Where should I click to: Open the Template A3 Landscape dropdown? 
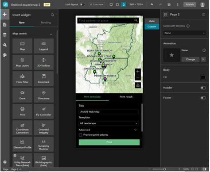tap(109, 123)
